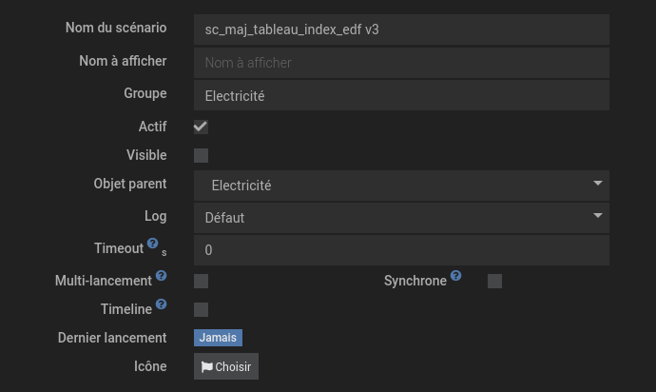Uncheck the Actif checkbox
656x392 pixels.
[x=201, y=127]
